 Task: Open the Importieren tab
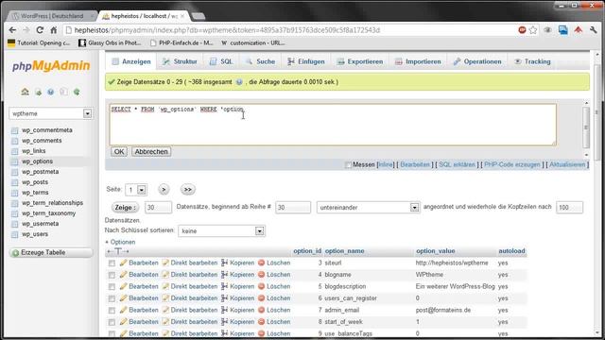[x=418, y=61]
